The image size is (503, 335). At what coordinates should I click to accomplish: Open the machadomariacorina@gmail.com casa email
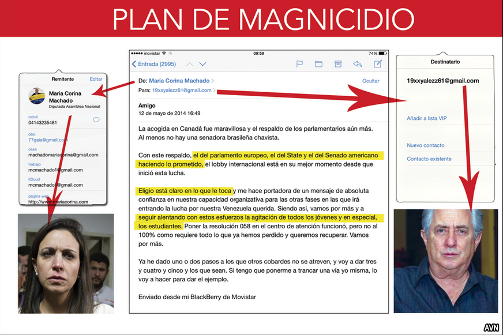[x=63, y=155]
